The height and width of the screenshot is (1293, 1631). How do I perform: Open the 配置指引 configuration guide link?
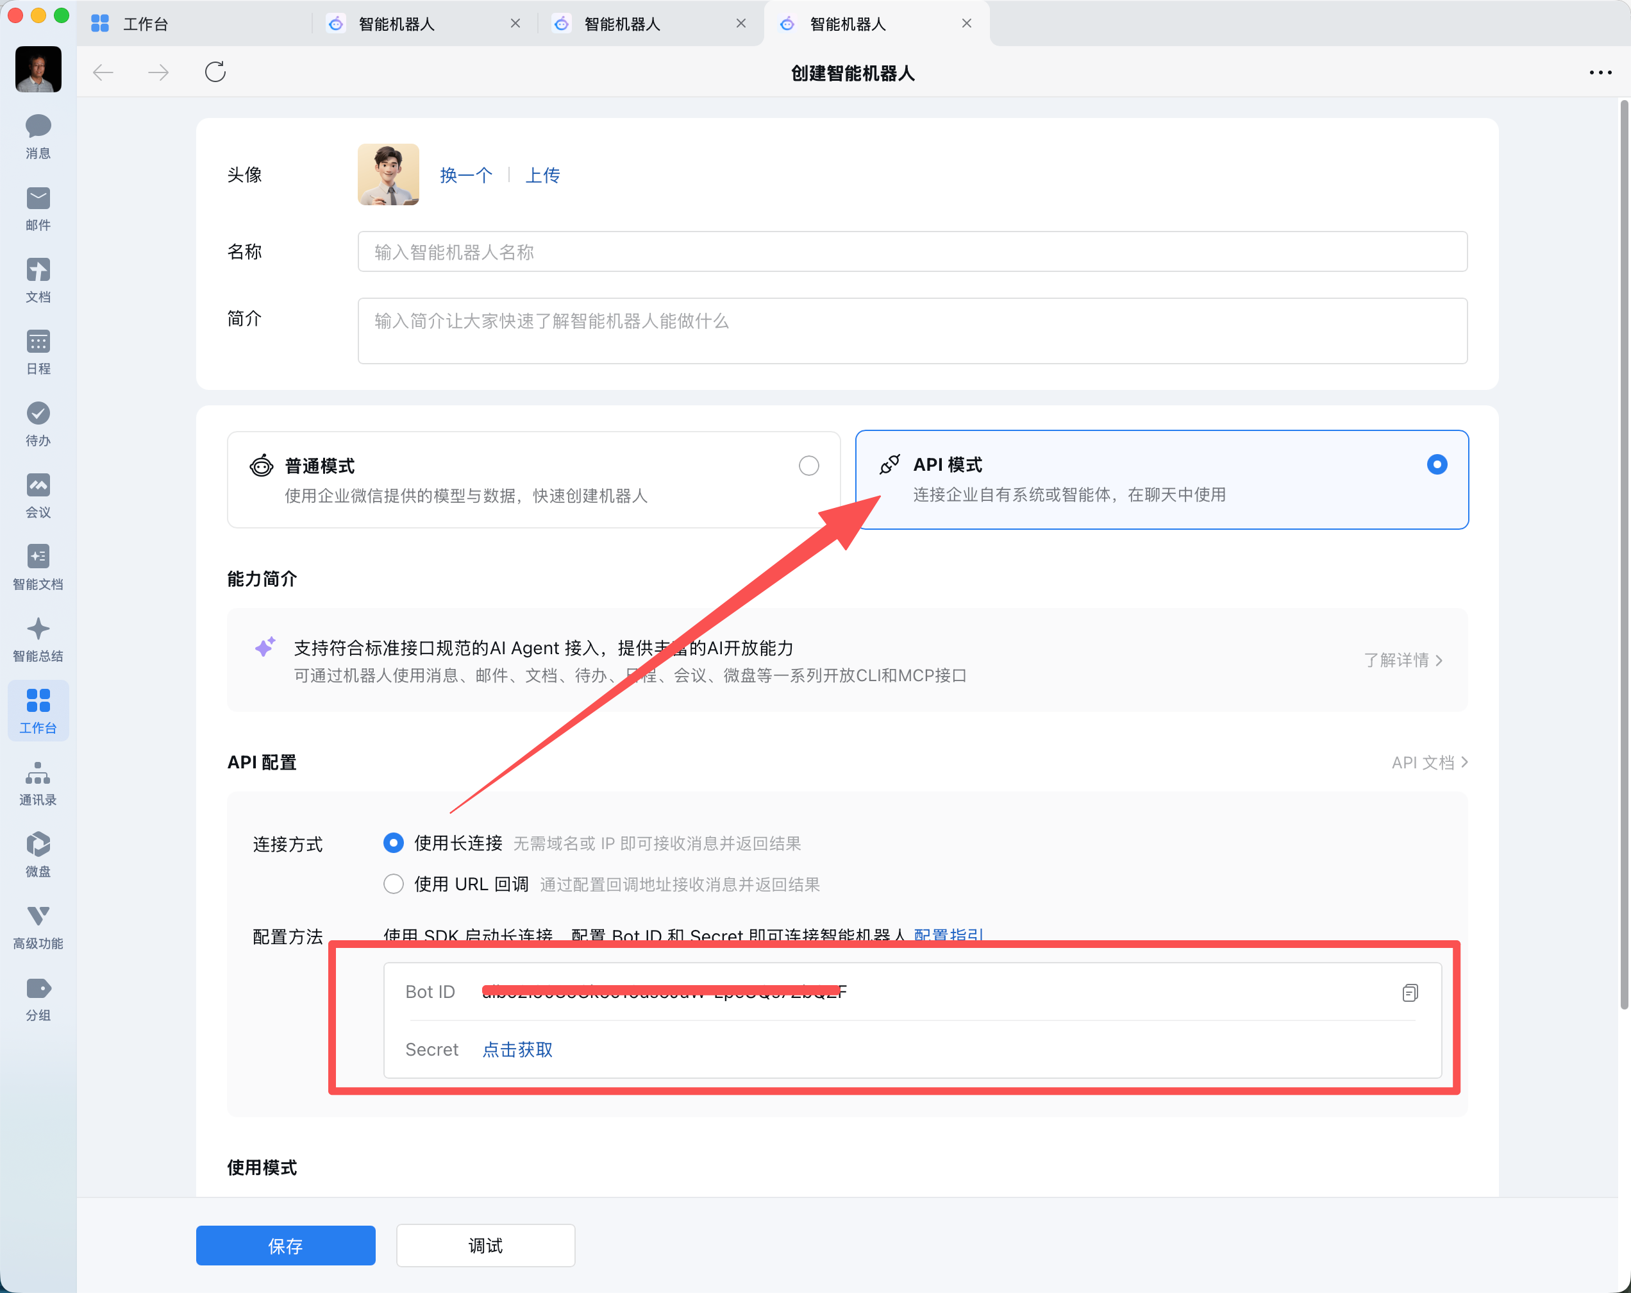[948, 935]
